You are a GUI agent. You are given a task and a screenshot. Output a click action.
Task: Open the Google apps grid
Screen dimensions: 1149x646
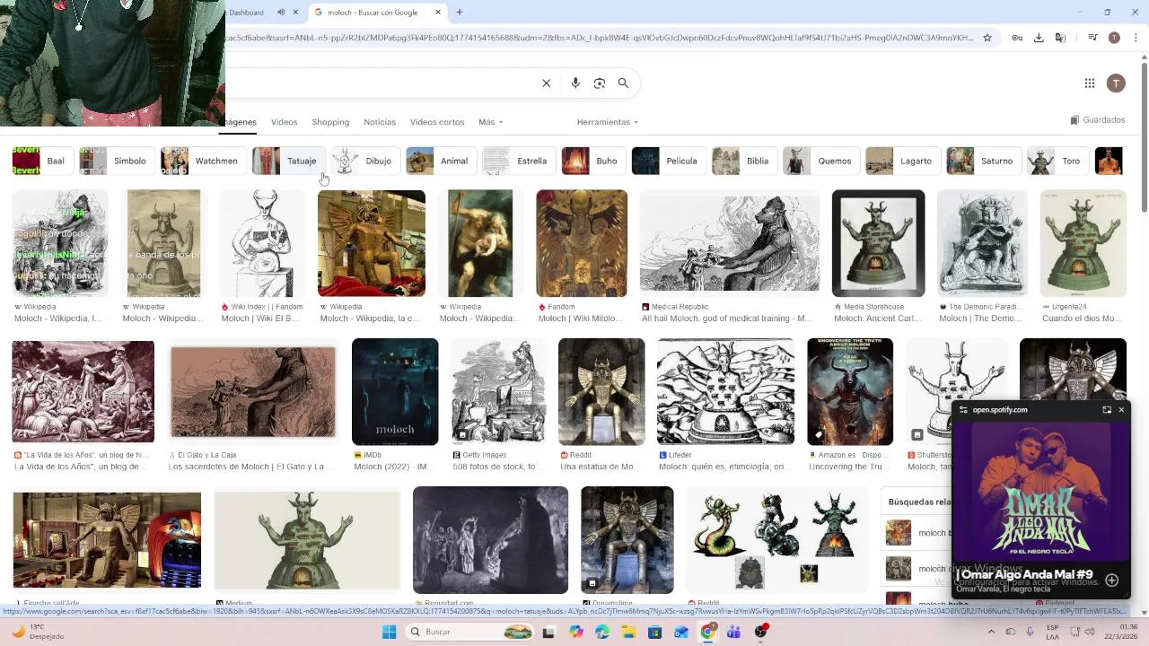click(x=1090, y=83)
